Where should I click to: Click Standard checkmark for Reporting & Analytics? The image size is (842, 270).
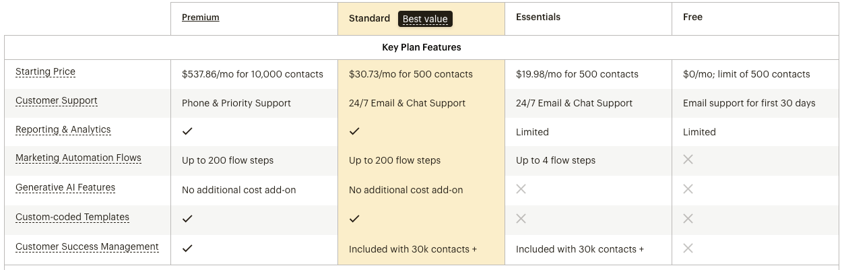click(354, 131)
